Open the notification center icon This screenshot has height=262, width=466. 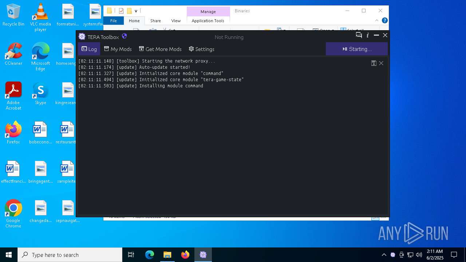click(x=454, y=255)
